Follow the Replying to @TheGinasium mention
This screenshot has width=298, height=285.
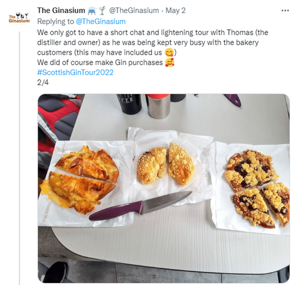tap(101, 21)
